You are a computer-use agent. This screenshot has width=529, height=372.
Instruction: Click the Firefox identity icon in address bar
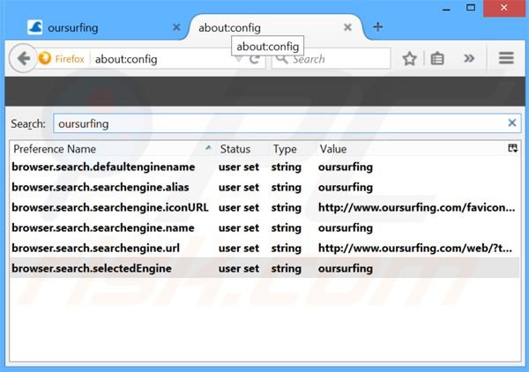point(45,58)
